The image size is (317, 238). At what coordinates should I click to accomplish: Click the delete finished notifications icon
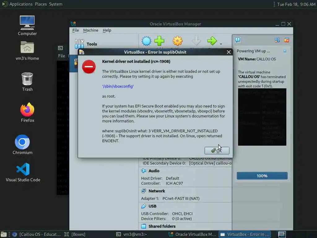click(287, 40)
